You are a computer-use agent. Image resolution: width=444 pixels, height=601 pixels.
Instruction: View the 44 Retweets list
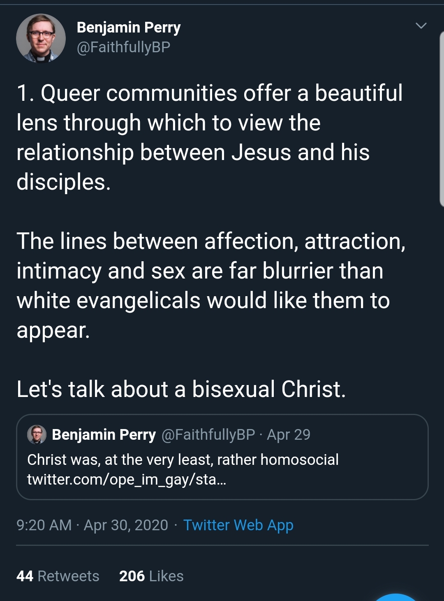point(58,576)
